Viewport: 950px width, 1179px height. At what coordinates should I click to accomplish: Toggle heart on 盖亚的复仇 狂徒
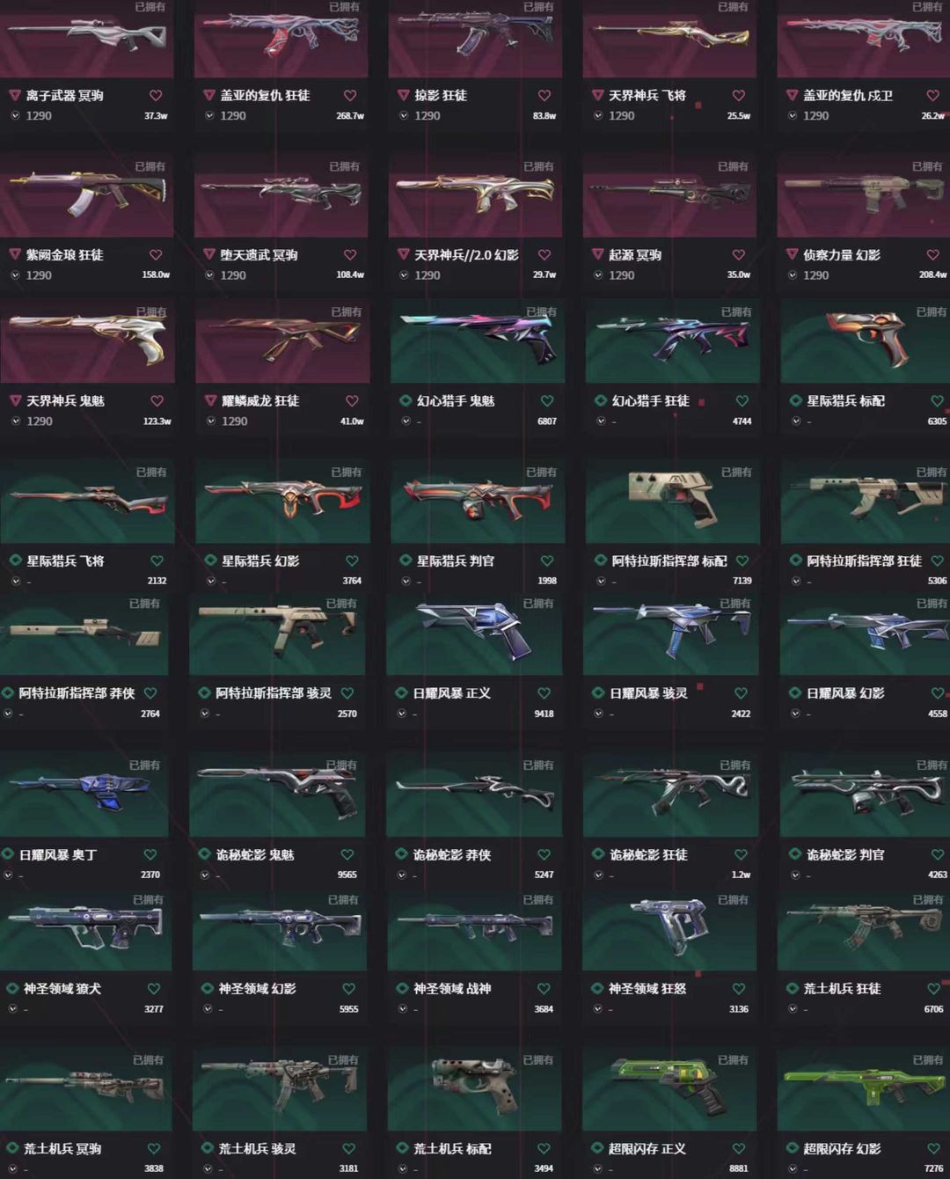click(350, 95)
